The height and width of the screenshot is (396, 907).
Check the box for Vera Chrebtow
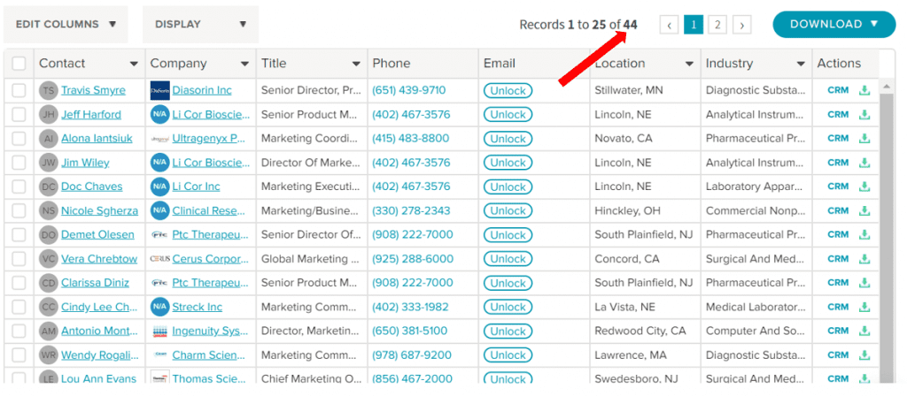(19, 259)
